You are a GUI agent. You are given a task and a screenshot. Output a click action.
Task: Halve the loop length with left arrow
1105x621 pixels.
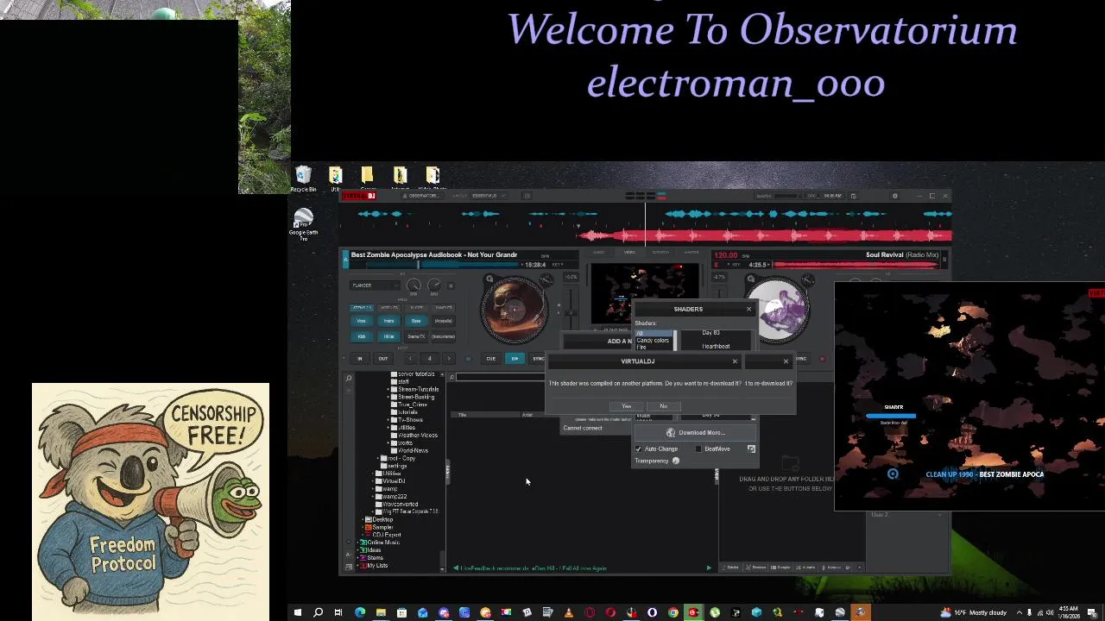pyautogui.click(x=410, y=359)
